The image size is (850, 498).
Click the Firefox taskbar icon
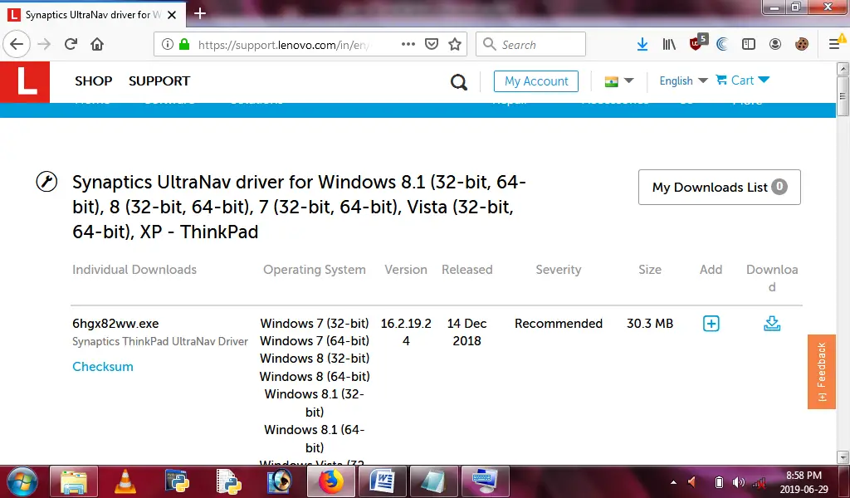[330, 481]
